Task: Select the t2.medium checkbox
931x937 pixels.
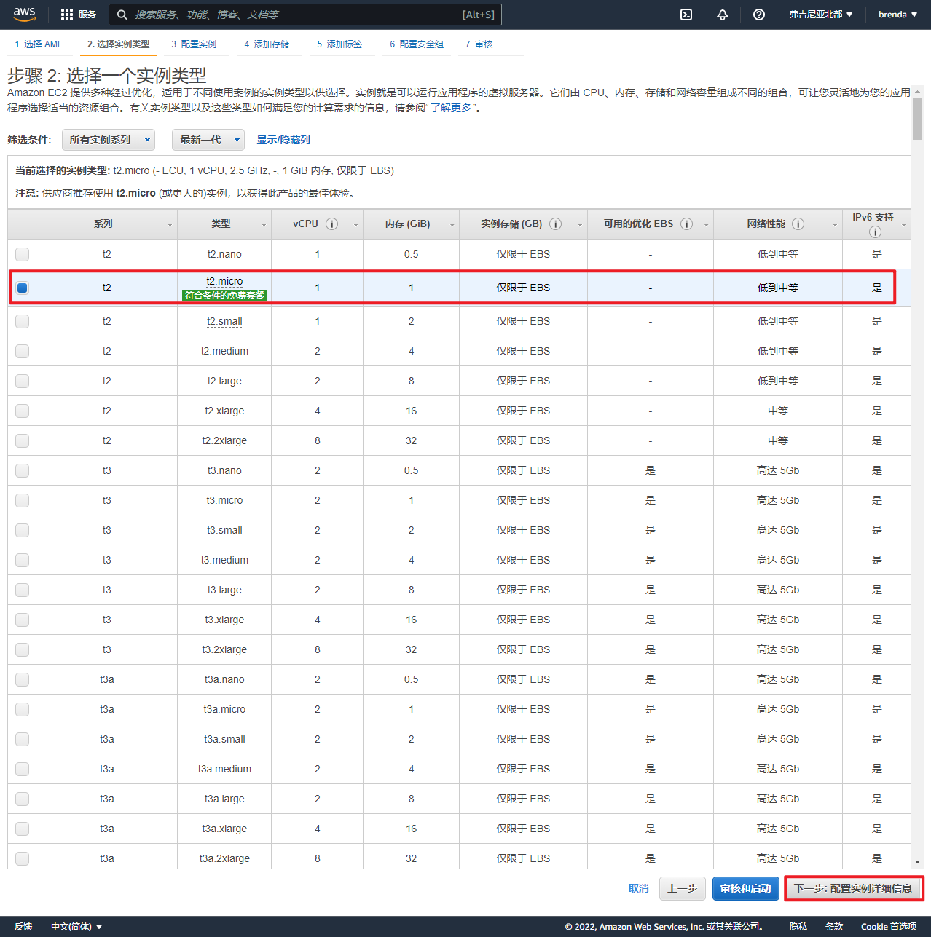Action: tap(23, 351)
